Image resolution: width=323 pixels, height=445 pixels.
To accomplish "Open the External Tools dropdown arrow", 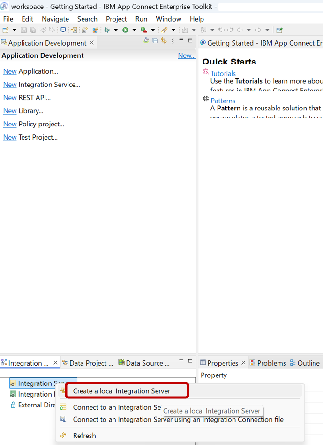I will pyautogui.click(x=173, y=30).
